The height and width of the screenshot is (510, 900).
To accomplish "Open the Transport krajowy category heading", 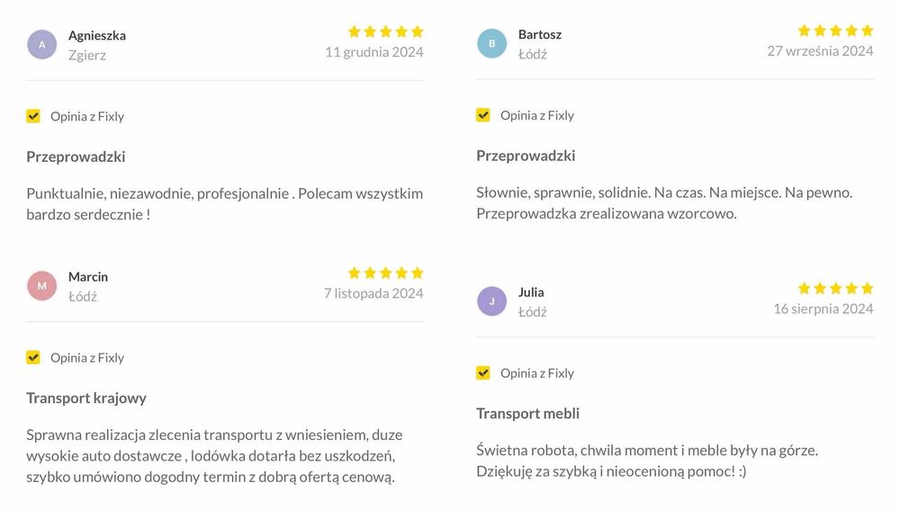I will pyautogui.click(x=86, y=398).
